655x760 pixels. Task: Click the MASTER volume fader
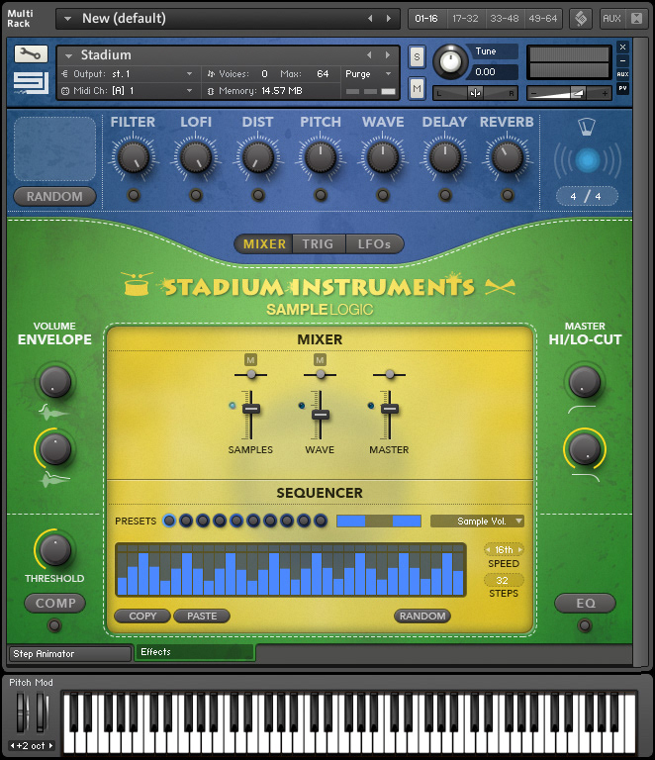pyautogui.click(x=390, y=409)
